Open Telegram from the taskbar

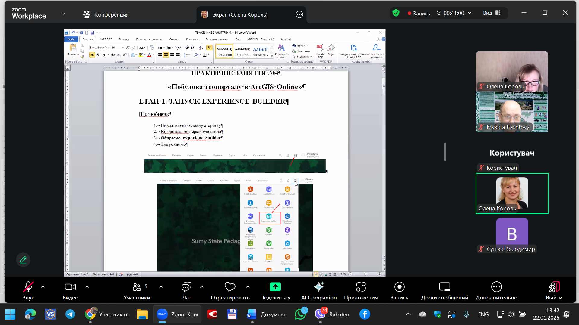click(x=70, y=314)
